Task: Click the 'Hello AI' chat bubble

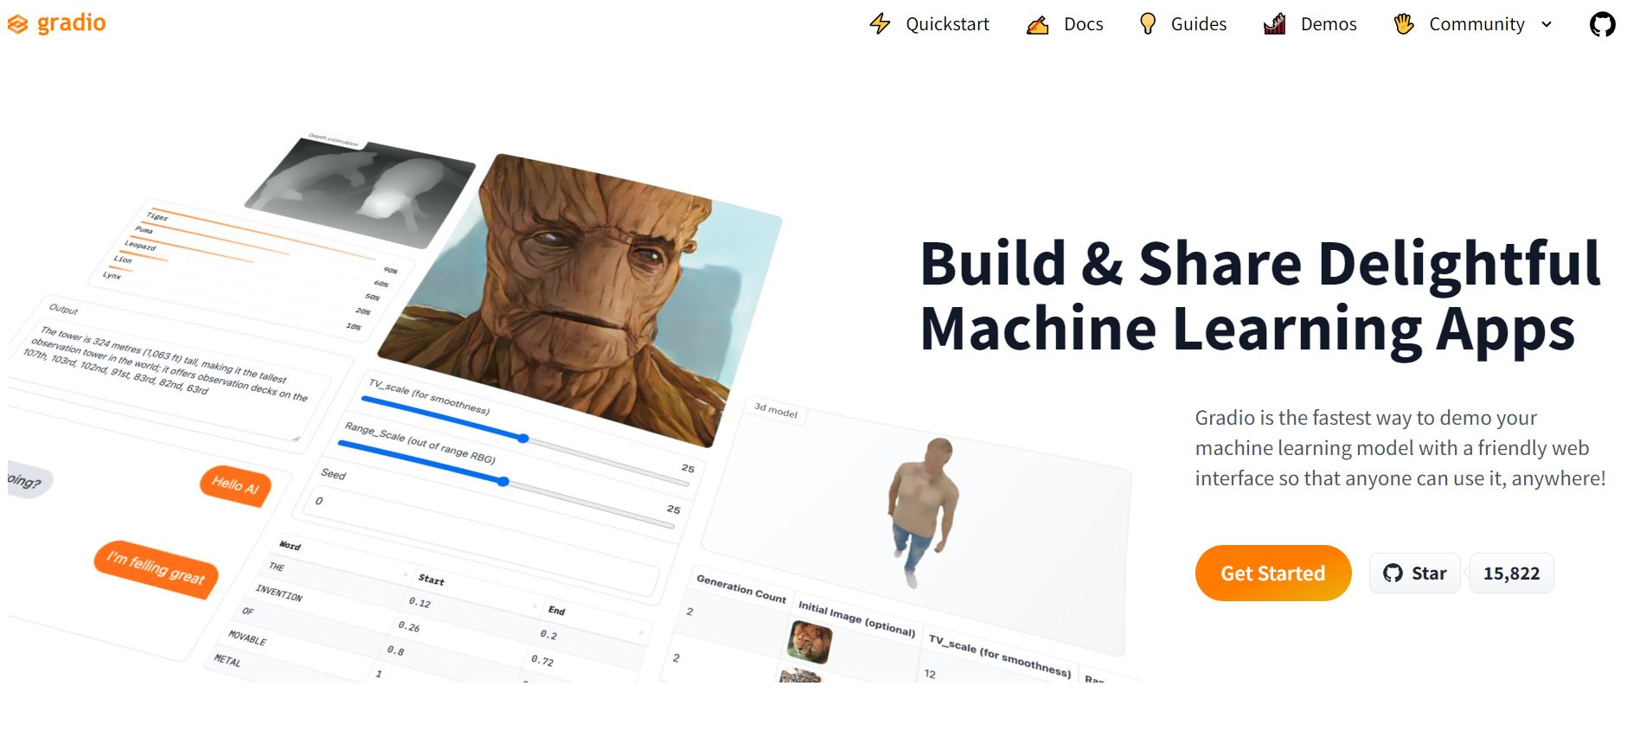Action: [235, 485]
